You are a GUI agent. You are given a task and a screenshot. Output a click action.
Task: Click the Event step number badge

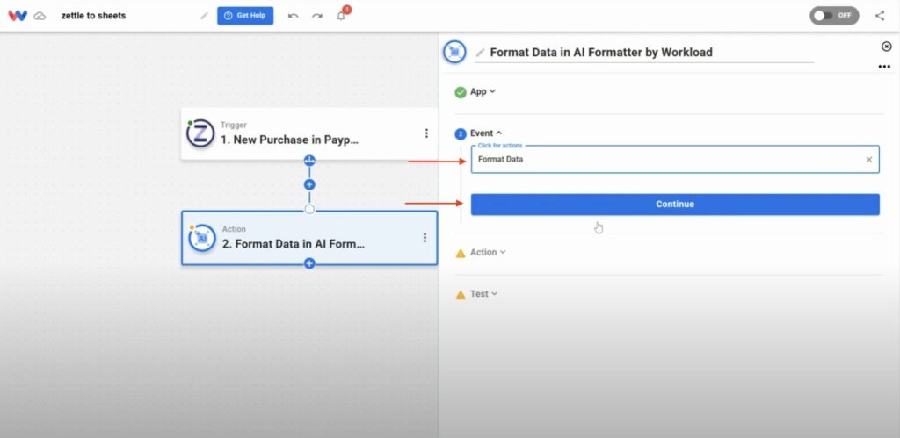(x=461, y=134)
